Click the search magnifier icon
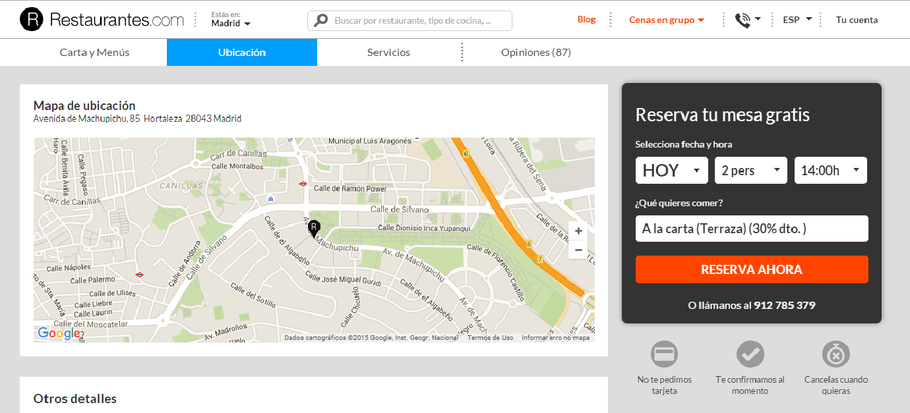This screenshot has height=413, width=910. [x=321, y=20]
